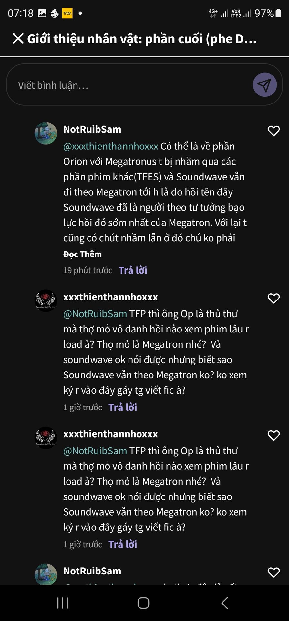This screenshot has width=289, height=621.
Task: Reply to the 19 phút trước comment
Action: (133, 270)
